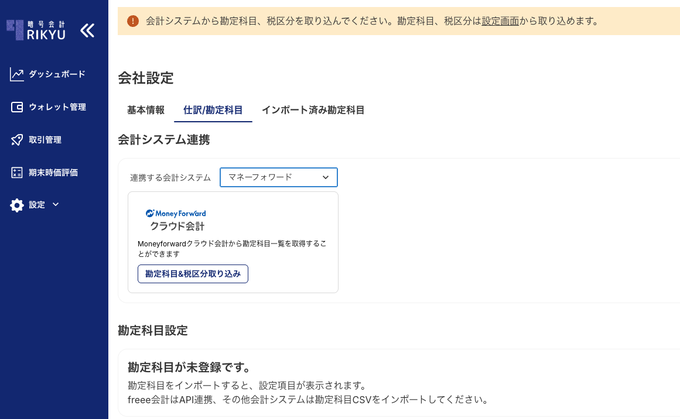Click the orange warning alert icon
Image resolution: width=680 pixels, height=419 pixels.
tap(133, 21)
